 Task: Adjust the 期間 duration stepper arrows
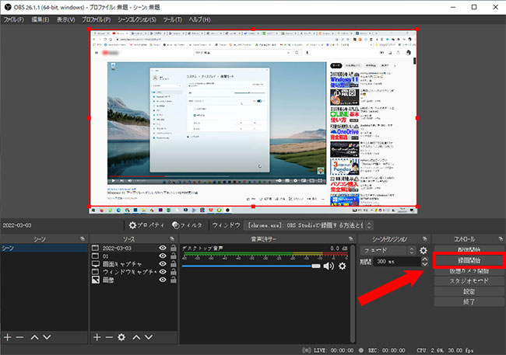pyautogui.click(x=424, y=263)
